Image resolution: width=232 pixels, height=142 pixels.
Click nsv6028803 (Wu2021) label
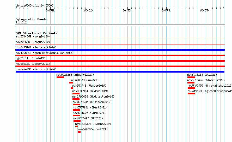(84, 80)
